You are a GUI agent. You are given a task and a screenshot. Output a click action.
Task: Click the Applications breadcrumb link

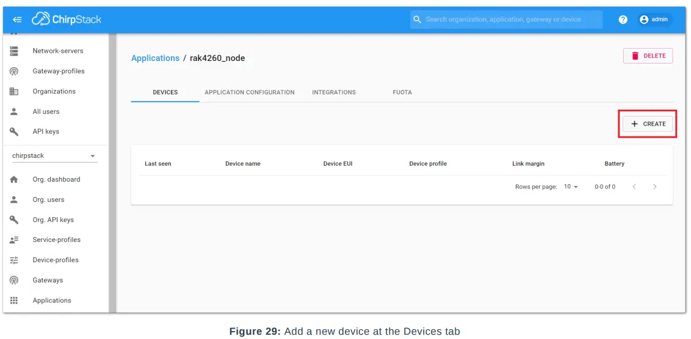pos(155,58)
